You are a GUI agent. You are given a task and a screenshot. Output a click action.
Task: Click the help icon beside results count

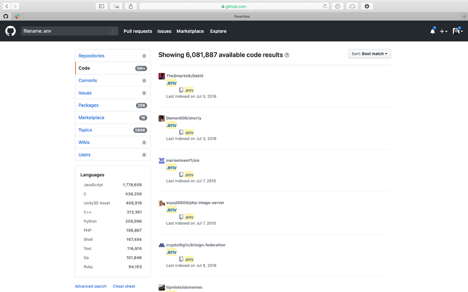tap(287, 55)
